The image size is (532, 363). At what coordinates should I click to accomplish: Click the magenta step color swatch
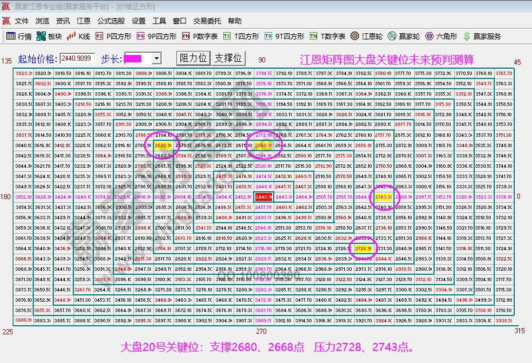tap(133, 57)
